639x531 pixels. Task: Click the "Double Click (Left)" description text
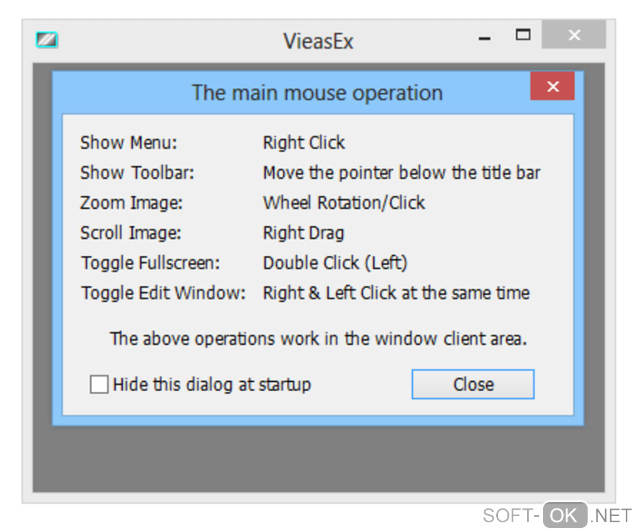click(335, 263)
